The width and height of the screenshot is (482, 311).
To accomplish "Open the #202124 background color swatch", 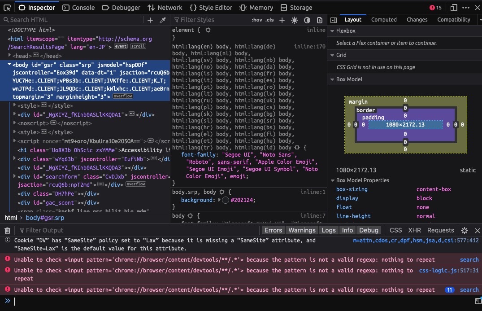I will tap(226, 200).
